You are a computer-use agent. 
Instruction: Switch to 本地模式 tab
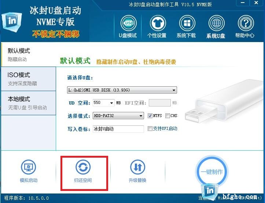pos(28,103)
